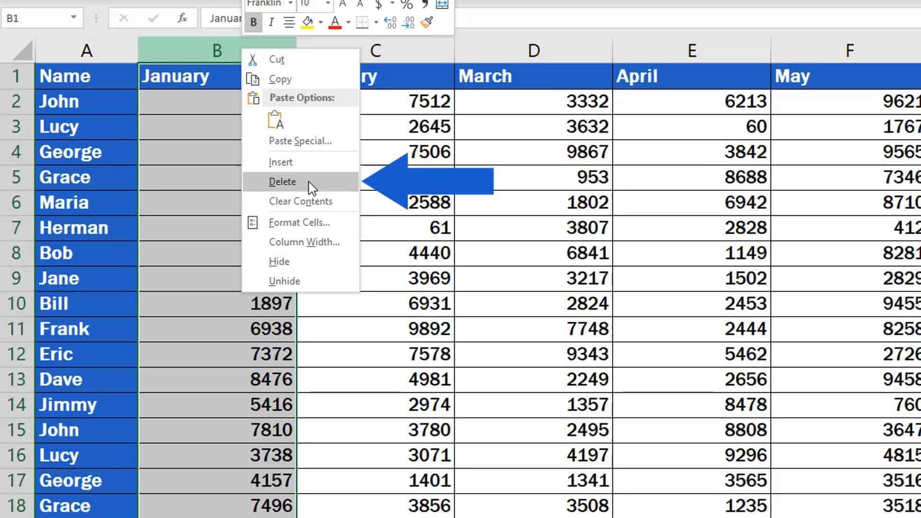
Task: Toggle center alignment in the mini toolbar
Action: tap(289, 23)
